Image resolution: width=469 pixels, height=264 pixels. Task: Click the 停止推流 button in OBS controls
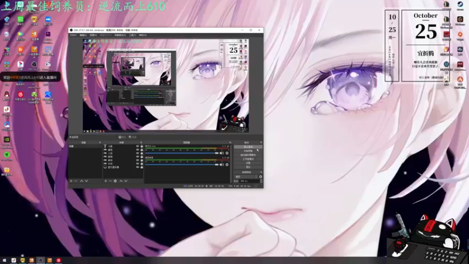[x=248, y=147]
